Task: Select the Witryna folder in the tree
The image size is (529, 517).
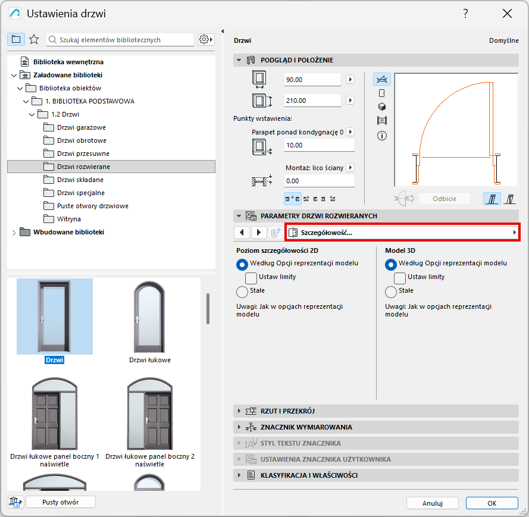Action: (x=68, y=219)
